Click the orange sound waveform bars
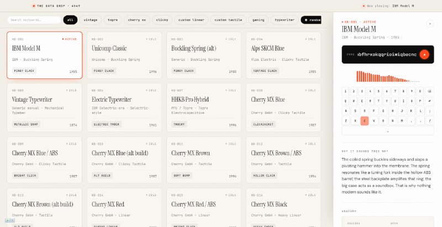The width and height of the screenshot is (442, 227). pyautogui.click(x=388, y=76)
